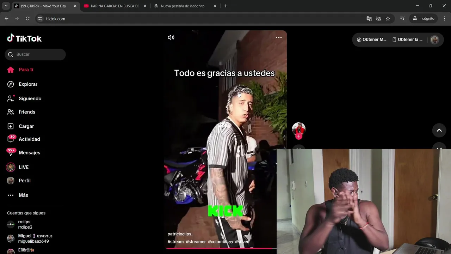Open patricioclips_ creator profile
The width and height of the screenshot is (451, 254).
coord(180,234)
